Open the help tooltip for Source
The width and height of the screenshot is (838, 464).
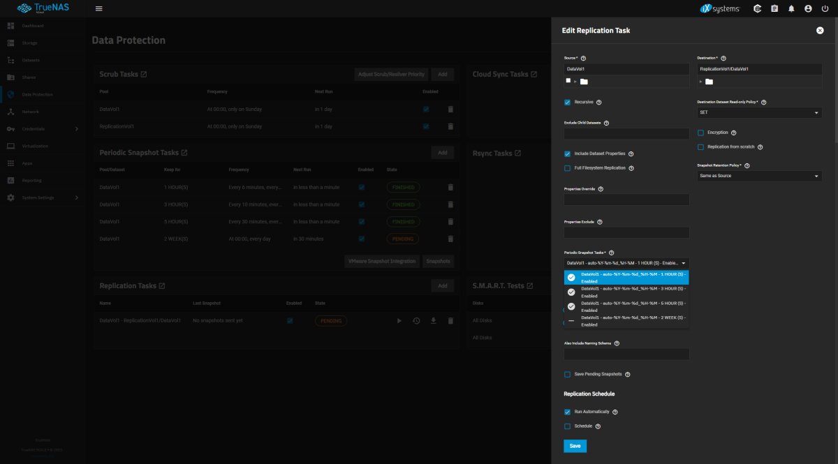[583, 58]
